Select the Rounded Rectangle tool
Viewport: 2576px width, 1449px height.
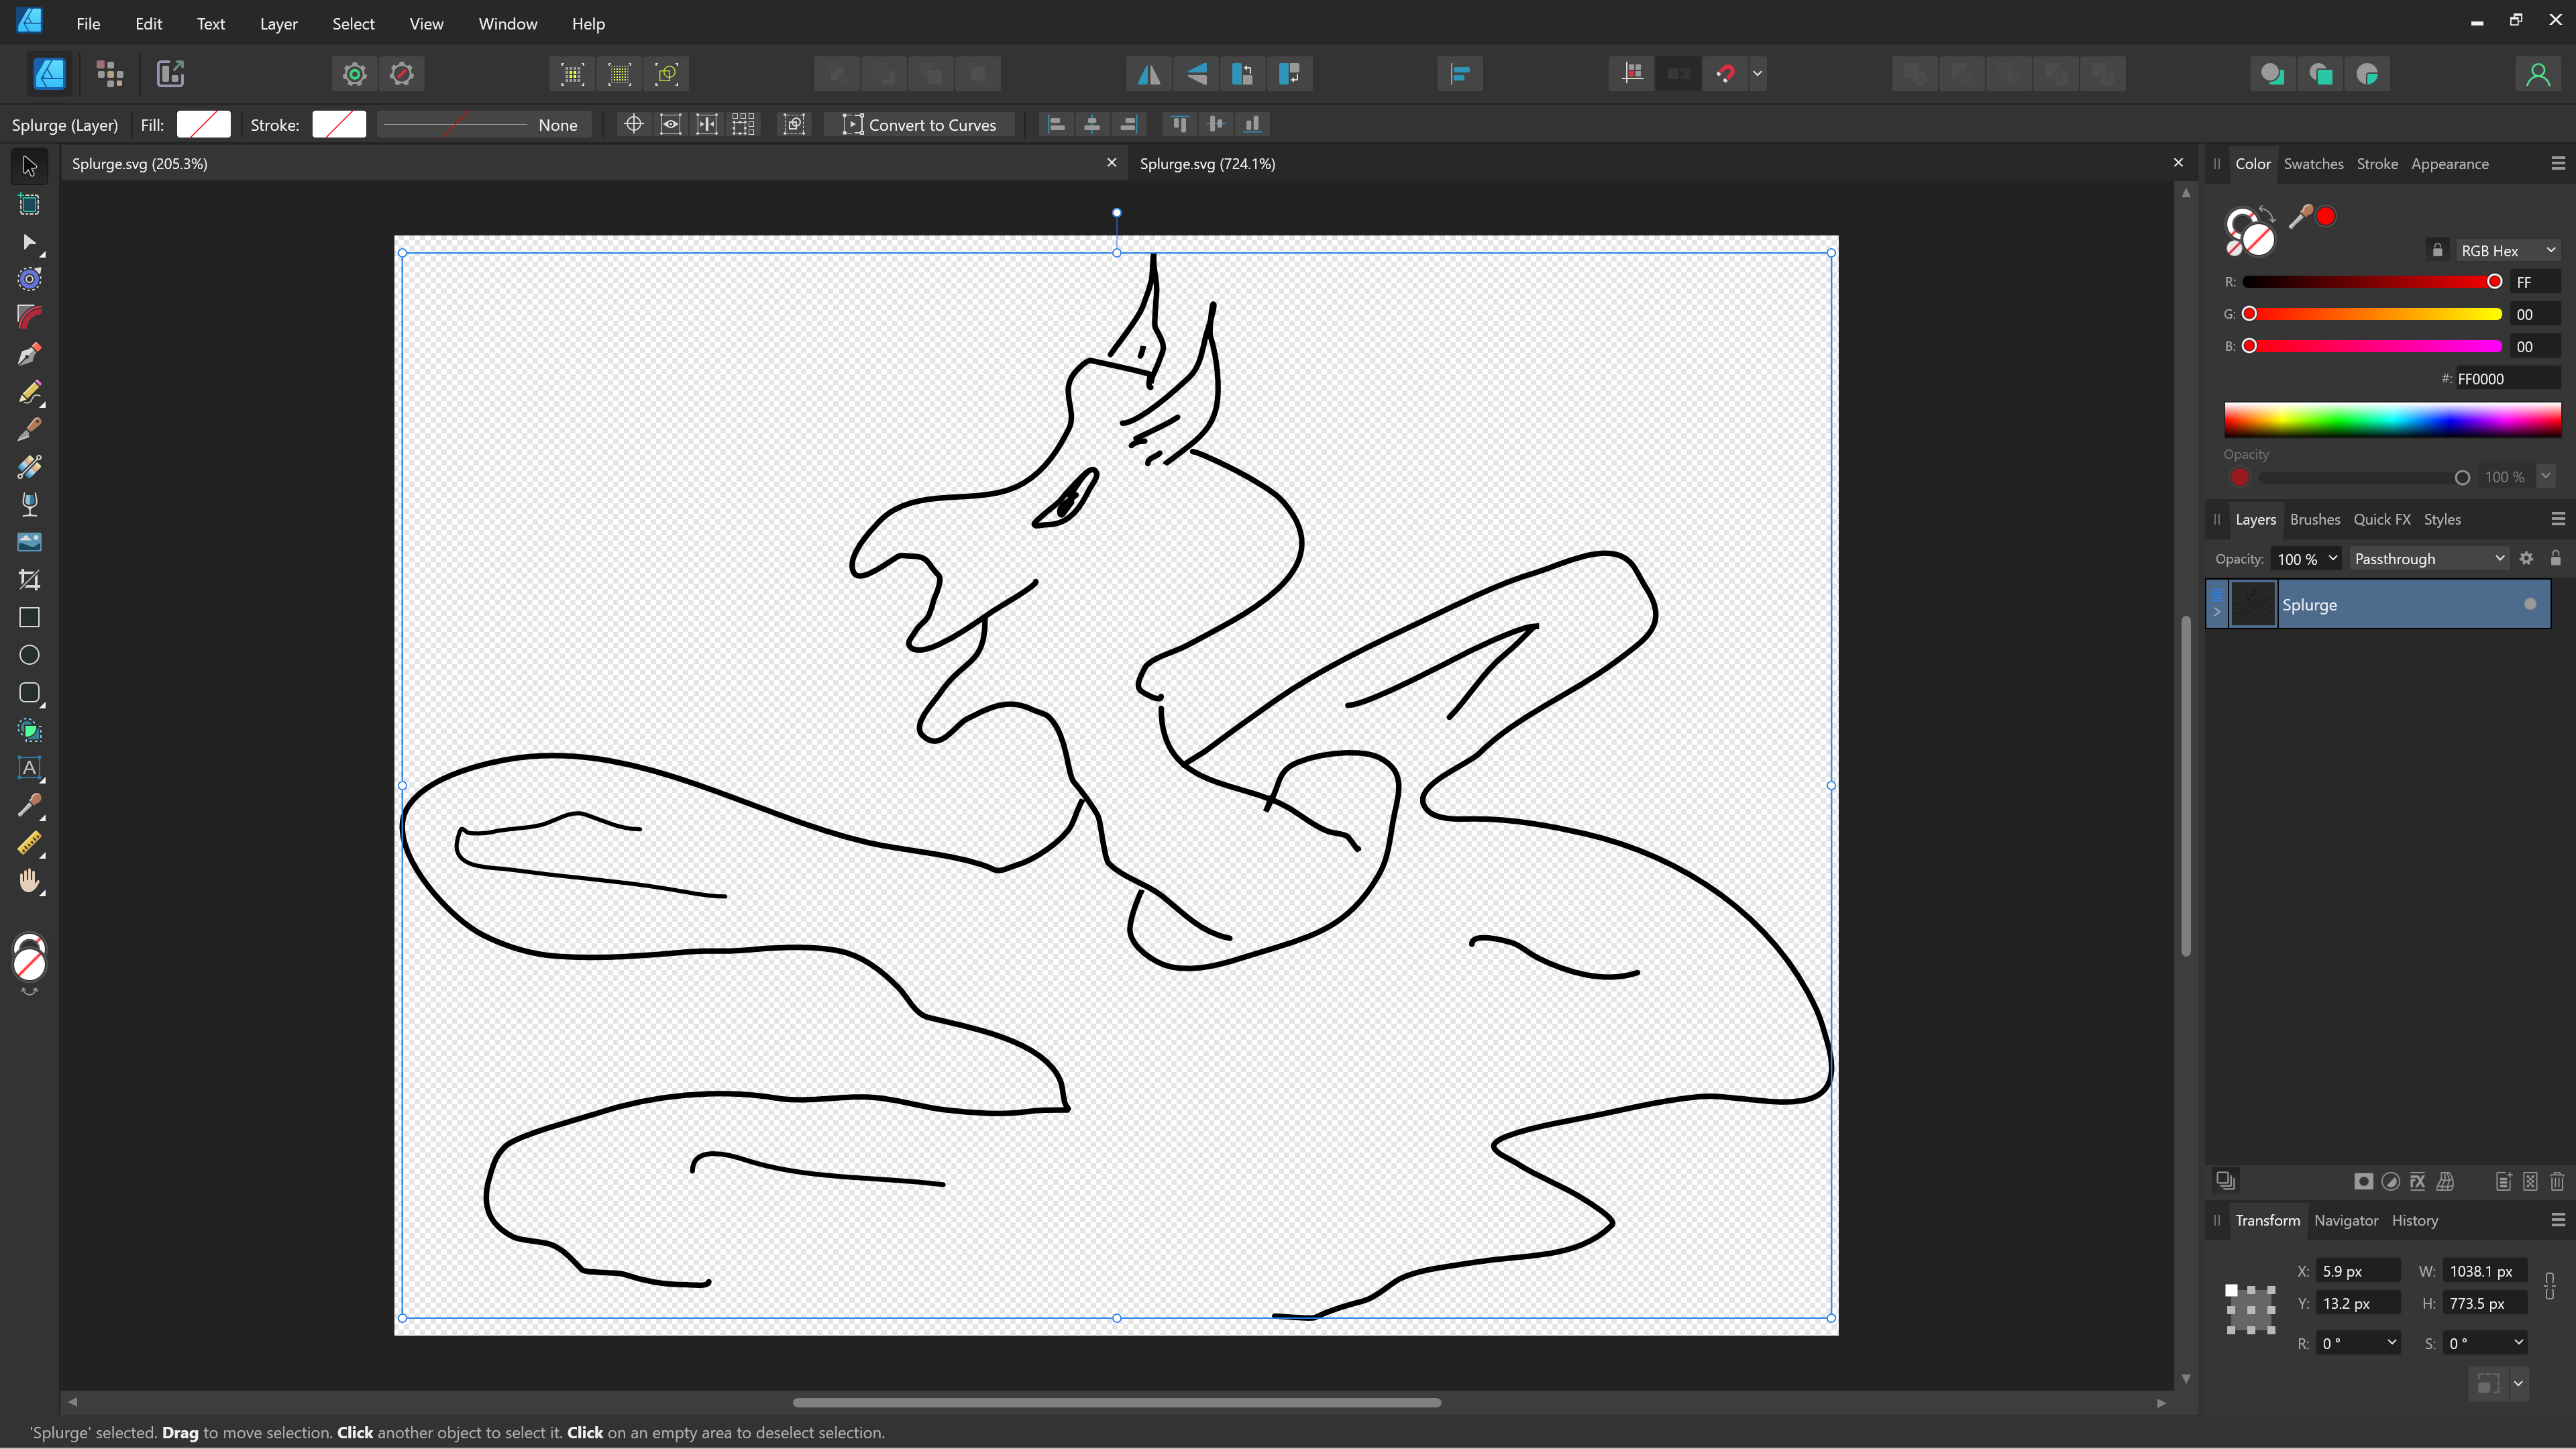coord(29,693)
